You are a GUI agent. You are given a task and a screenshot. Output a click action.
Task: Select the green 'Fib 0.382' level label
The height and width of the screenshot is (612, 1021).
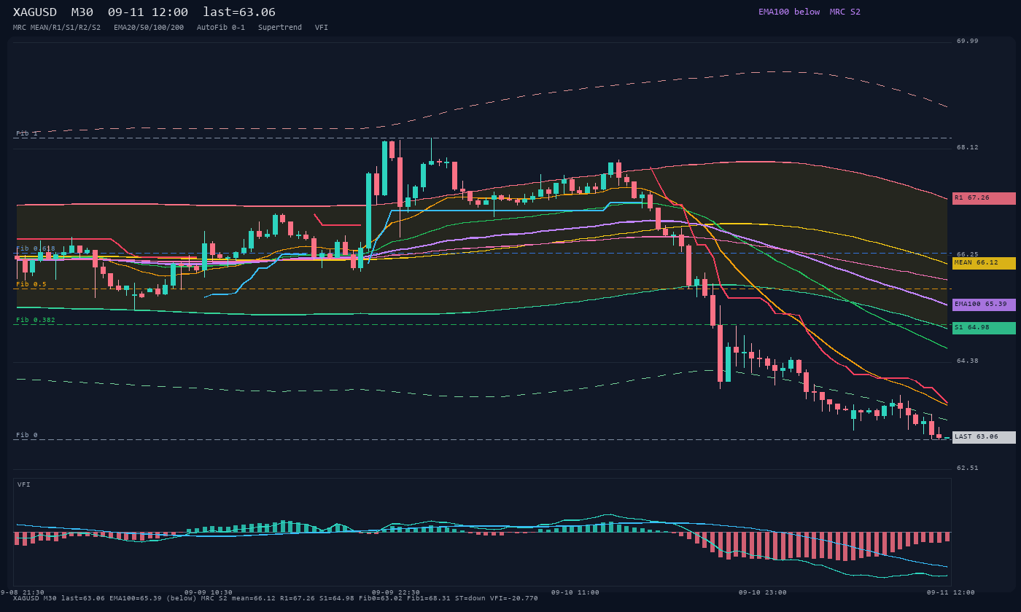(x=36, y=320)
